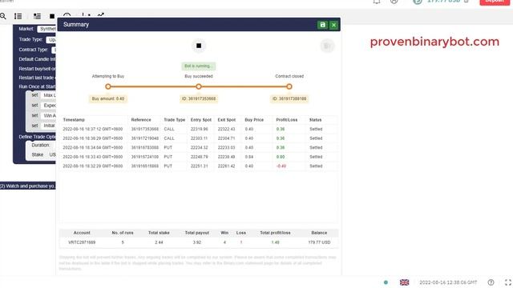The width and height of the screenshot is (513, 288).
Task: Click the Contract closed stage marker
Action: (289, 86)
